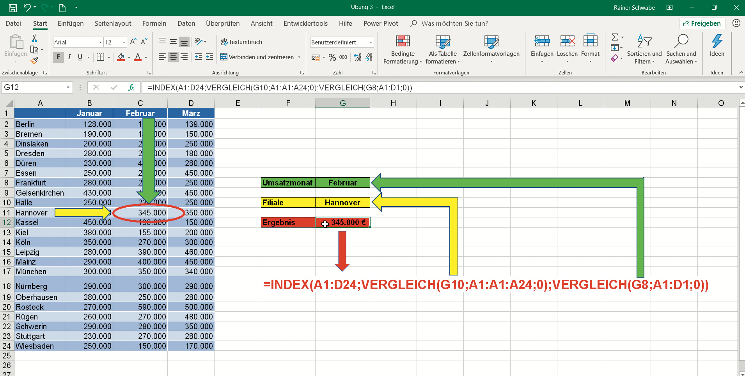Switch to the Seitenlayout tab

pos(113,23)
